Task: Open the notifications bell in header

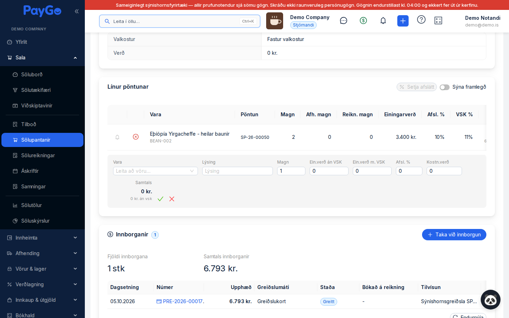Action: coord(383,21)
